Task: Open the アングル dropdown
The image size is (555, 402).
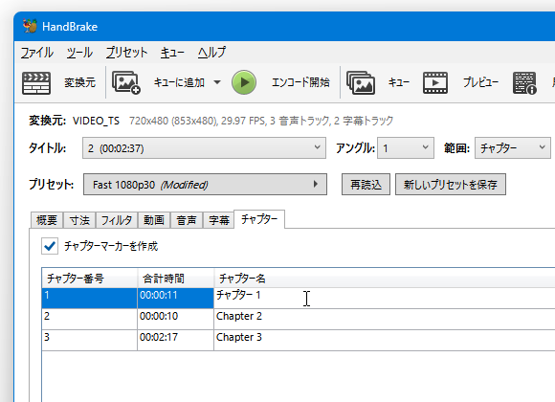Action: [406, 148]
